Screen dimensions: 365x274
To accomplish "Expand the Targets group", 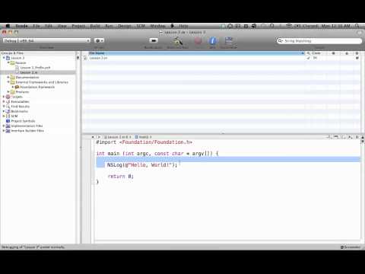I will pyautogui.click(x=4, y=97).
